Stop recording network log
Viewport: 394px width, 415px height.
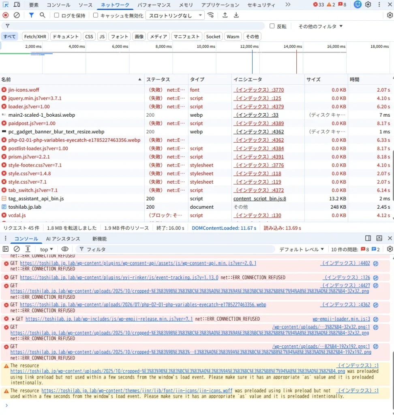coord(6,15)
